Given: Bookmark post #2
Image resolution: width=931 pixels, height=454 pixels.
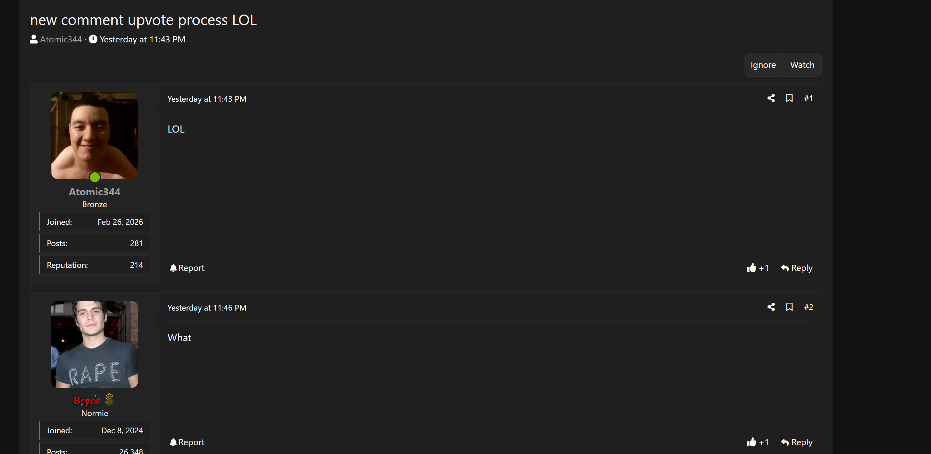Looking at the screenshot, I should pyautogui.click(x=789, y=307).
